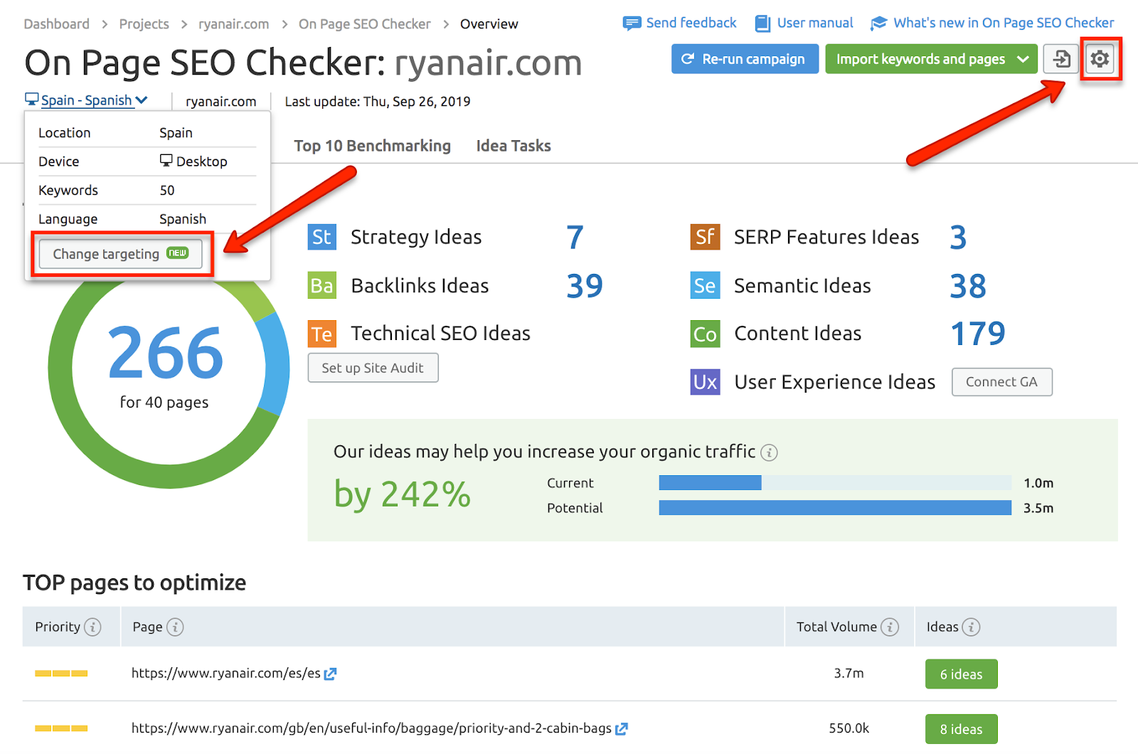Click the Strategy Ideas count 7
This screenshot has width=1138, height=754.
(575, 238)
